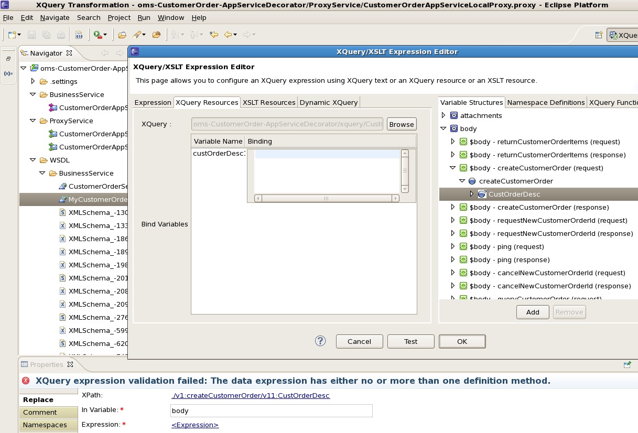Close the Navigator view tab
The image size is (638, 433).
69,53
